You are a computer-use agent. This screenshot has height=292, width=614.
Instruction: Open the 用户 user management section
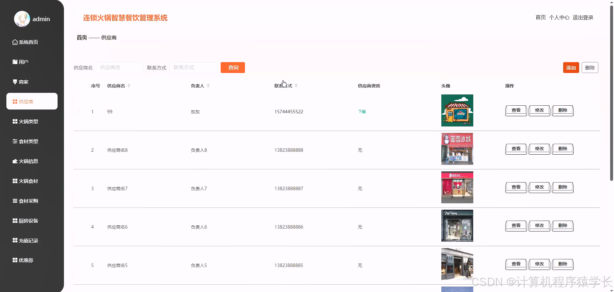[x=15, y=61]
